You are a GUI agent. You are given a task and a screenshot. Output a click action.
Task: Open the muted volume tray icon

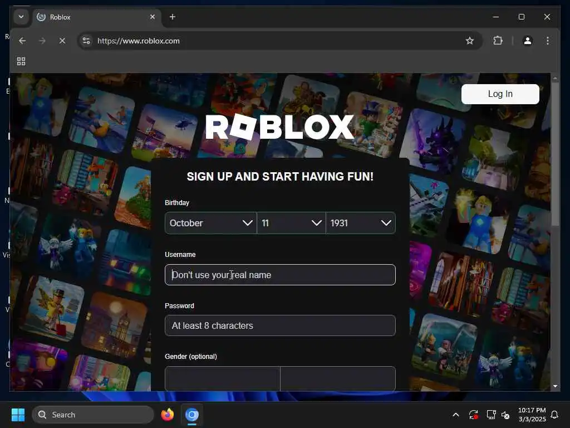[505, 415]
